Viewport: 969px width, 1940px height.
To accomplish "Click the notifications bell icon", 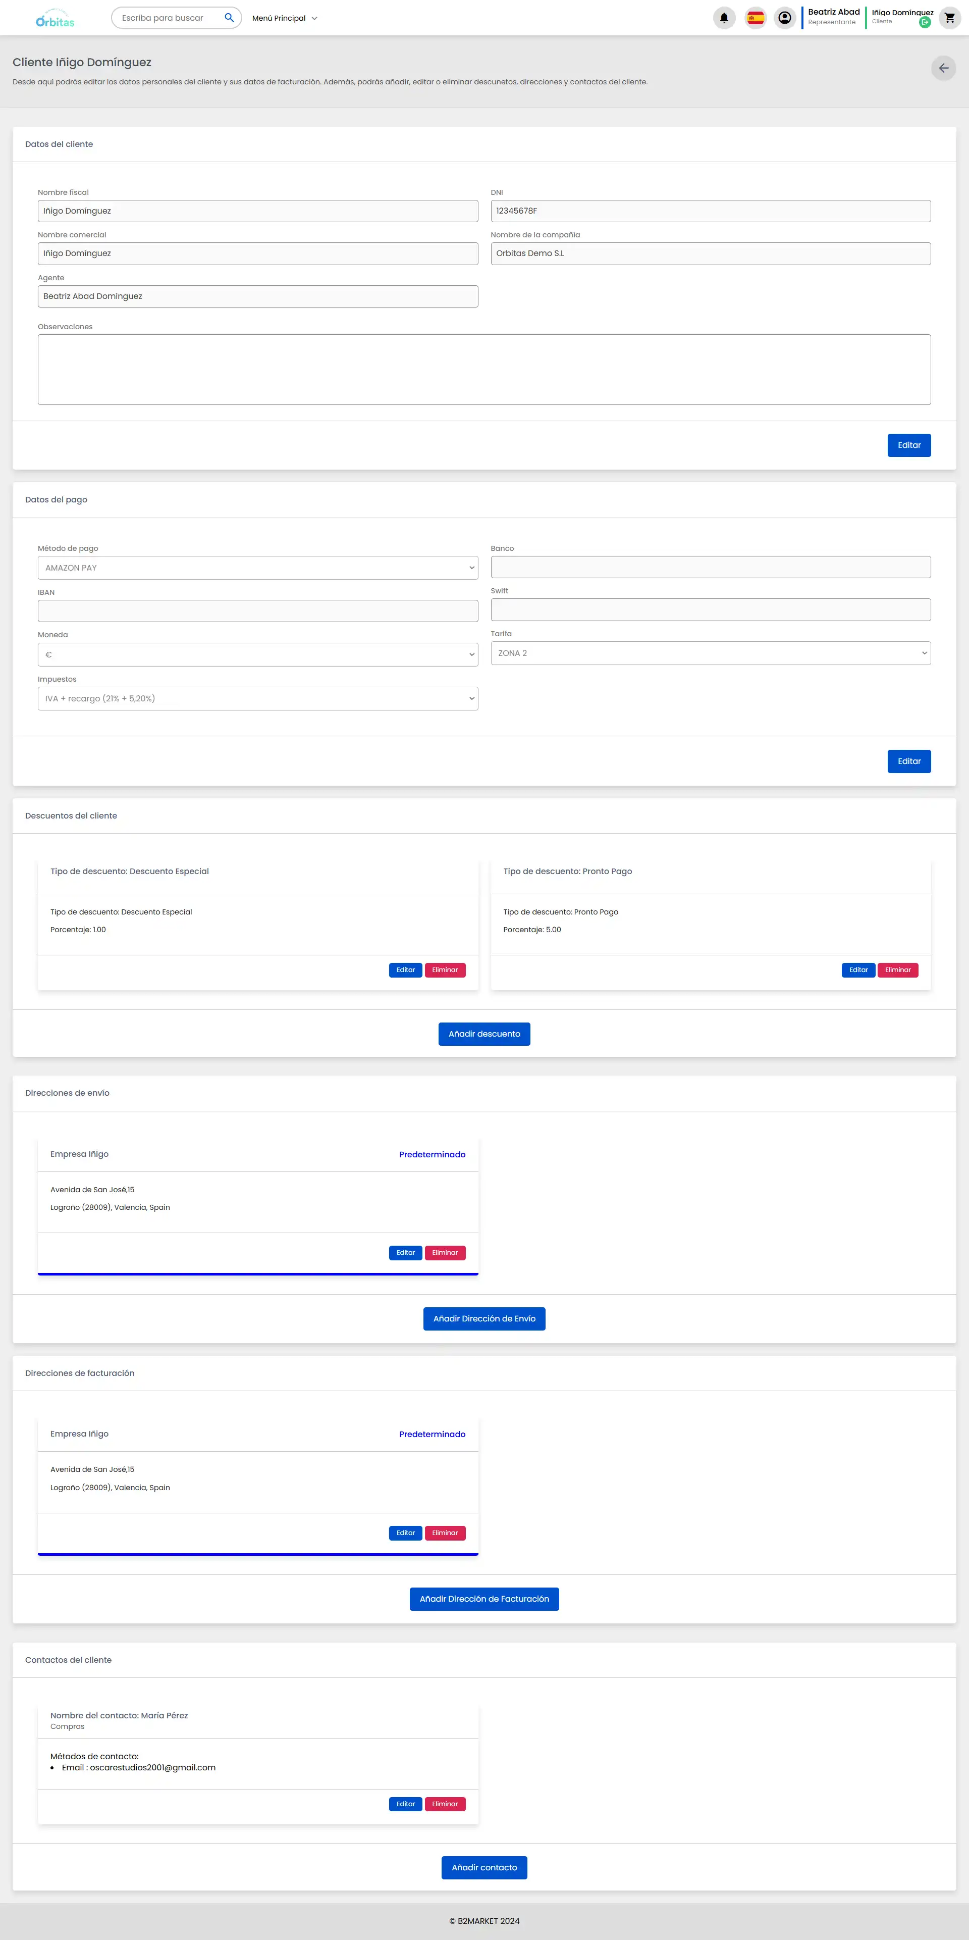I will click(724, 18).
